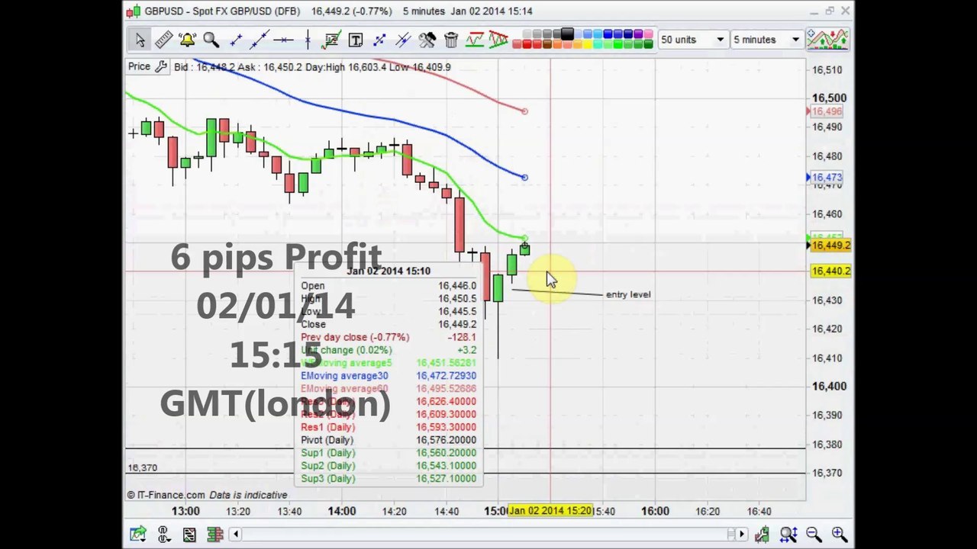Click 'EMoving average30' row in data tooltip

(388, 376)
